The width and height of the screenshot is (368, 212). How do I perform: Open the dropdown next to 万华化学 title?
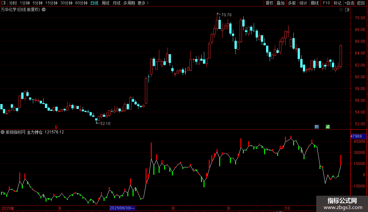[44, 10]
